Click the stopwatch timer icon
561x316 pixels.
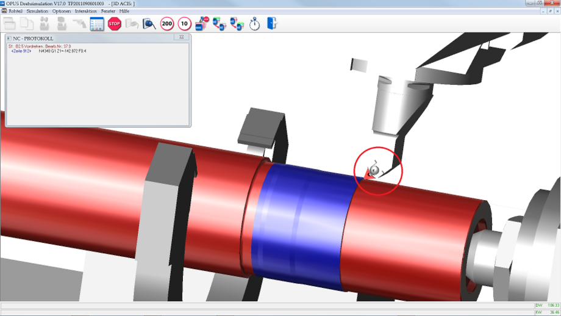(254, 24)
